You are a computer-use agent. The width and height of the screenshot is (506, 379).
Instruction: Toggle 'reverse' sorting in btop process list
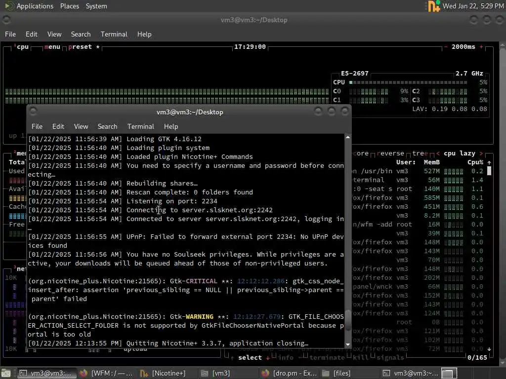click(x=390, y=153)
